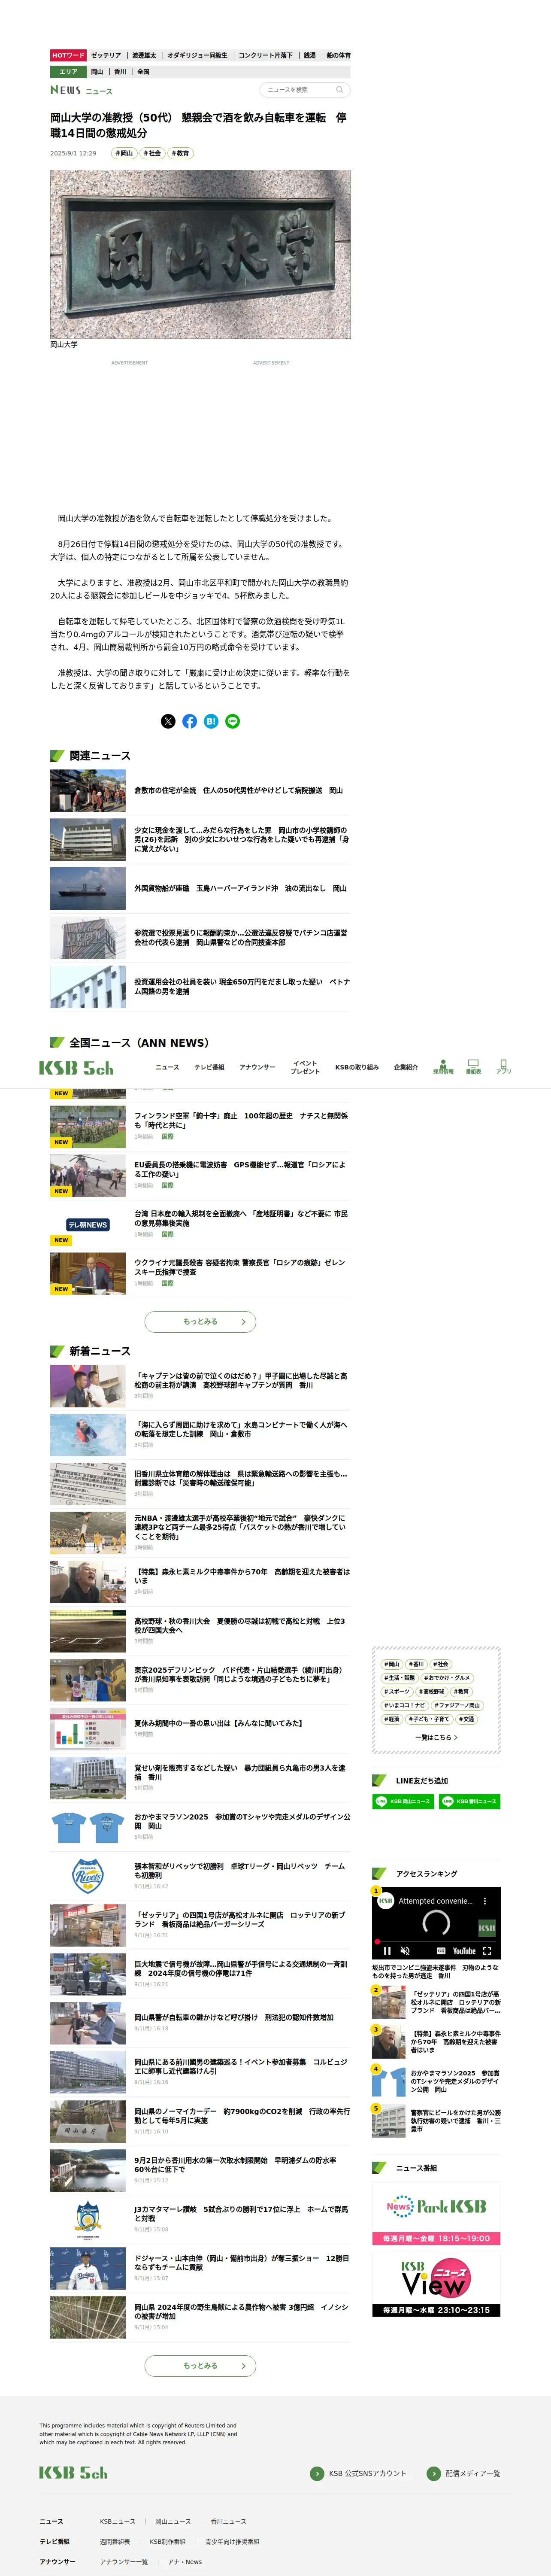The height and width of the screenshot is (2576, 551).
Task: Filter area by 全国
Action: point(143,72)
